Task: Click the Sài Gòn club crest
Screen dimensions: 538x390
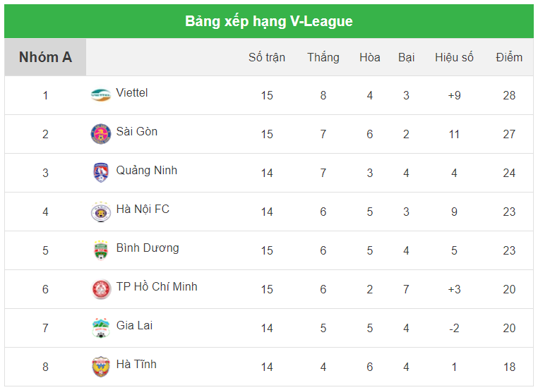Action: [101, 134]
